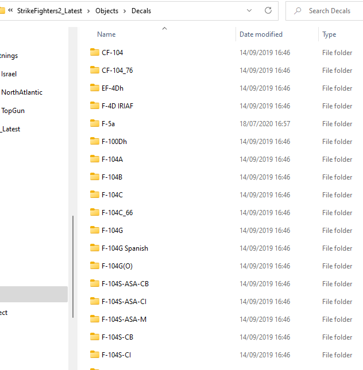Screen dimensions: 363x370
Task: Click the F-104S-CI folder icon
Action: pos(95,355)
